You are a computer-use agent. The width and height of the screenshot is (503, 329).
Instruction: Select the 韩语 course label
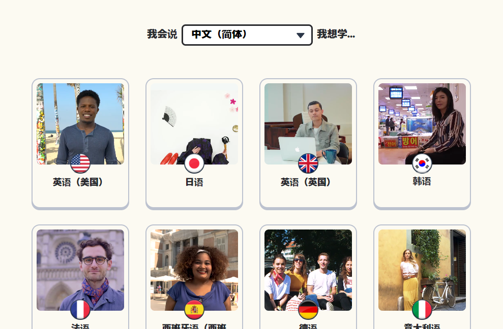(422, 181)
